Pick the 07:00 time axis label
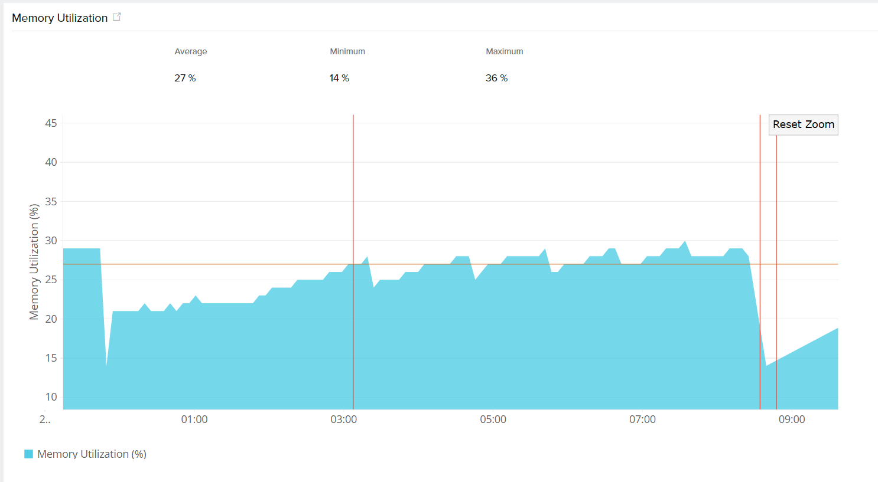 (x=642, y=419)
